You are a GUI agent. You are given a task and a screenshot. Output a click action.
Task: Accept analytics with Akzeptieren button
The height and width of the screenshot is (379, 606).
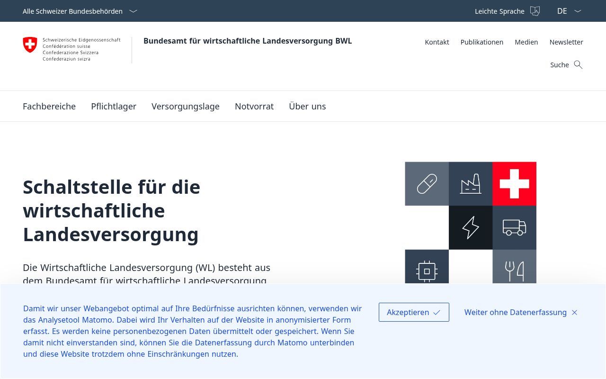(414, 312)
